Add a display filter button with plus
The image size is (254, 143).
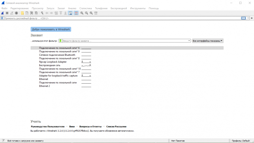252,18
